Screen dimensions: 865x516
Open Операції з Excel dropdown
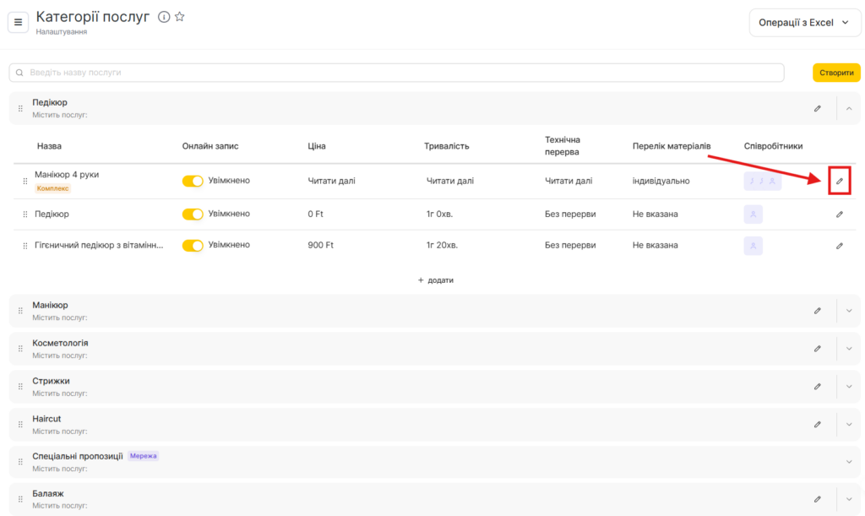pos(804,23)
